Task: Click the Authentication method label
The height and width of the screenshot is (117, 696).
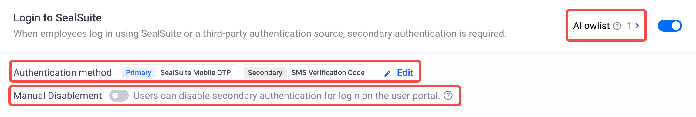Action: (63, 73)
